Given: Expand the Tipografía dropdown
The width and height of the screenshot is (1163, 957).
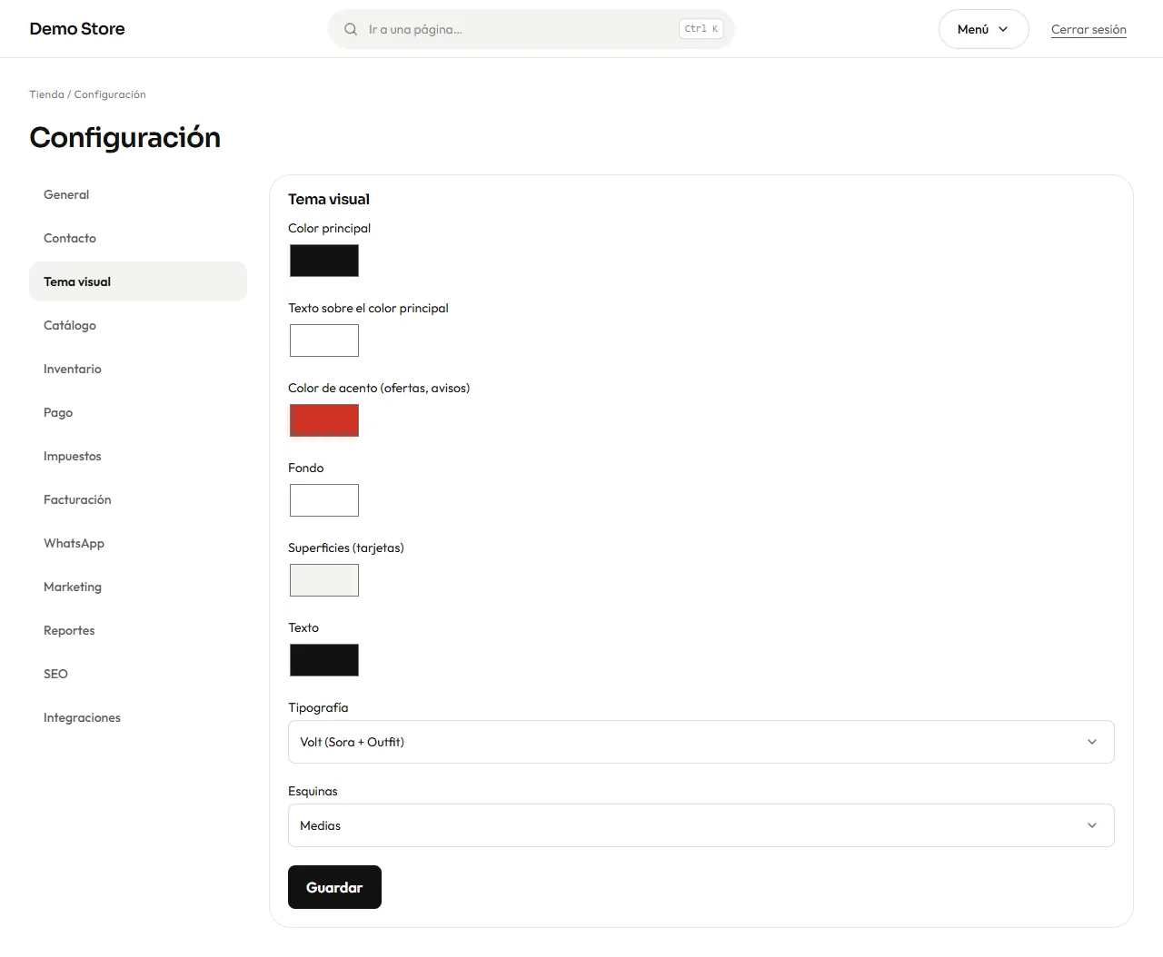Looking at the screenshot, I should point(701,742).
